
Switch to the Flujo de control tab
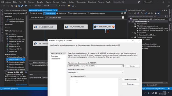36,13
